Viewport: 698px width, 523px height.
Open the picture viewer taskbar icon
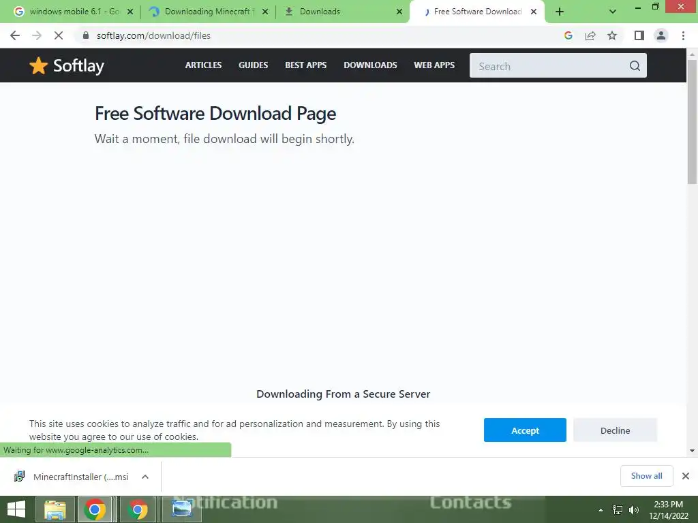(181, 509)
